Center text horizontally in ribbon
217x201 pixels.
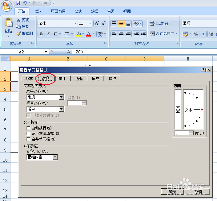click(121, 34)
